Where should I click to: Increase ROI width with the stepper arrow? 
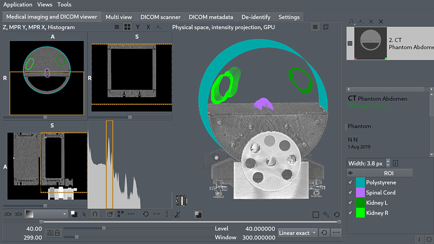tap(388, 161)
